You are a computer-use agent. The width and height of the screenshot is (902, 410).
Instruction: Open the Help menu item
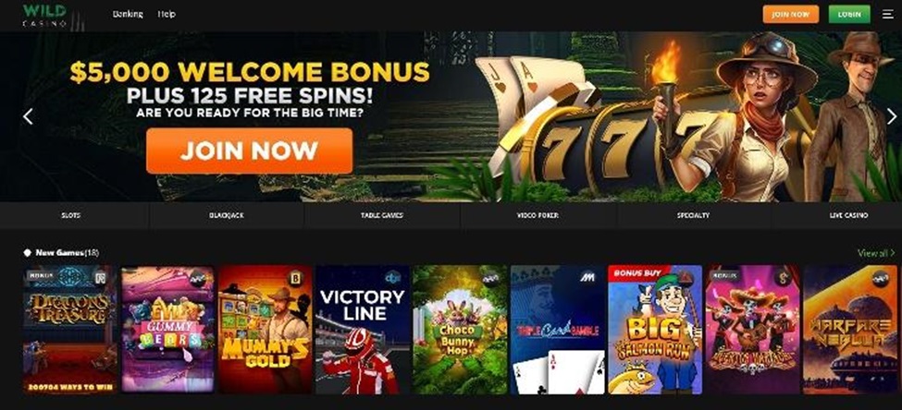tap(167, 14)
